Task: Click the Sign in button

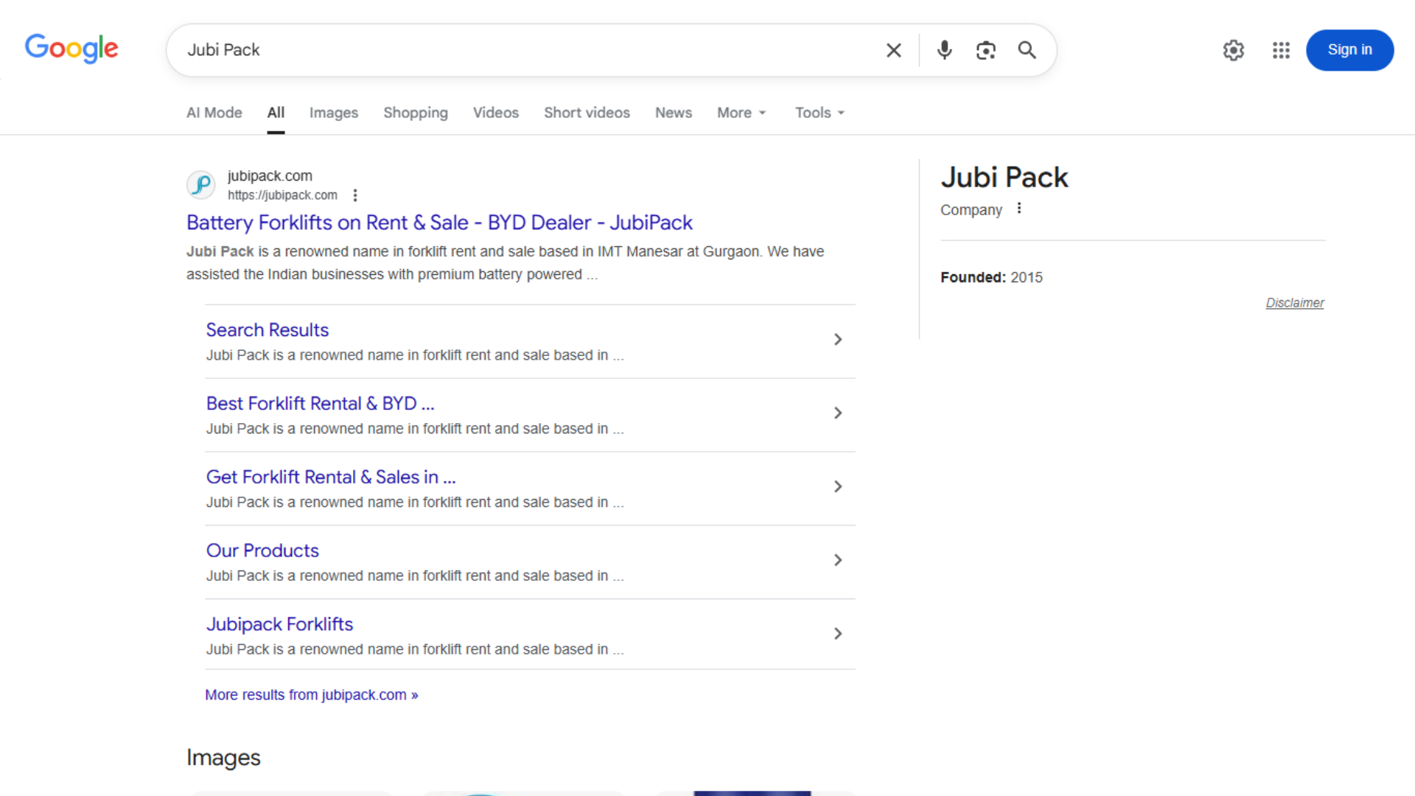Action: click(1349, 50)
